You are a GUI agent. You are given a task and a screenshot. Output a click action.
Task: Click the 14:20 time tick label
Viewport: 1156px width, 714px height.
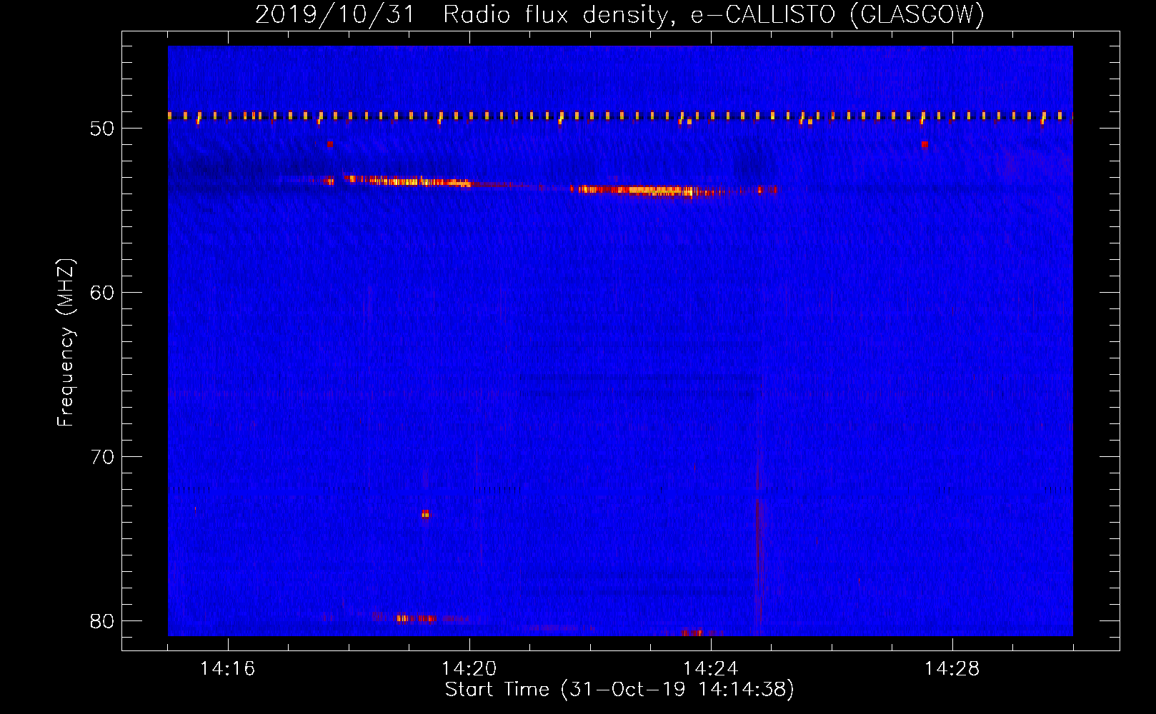coord(469,669)
